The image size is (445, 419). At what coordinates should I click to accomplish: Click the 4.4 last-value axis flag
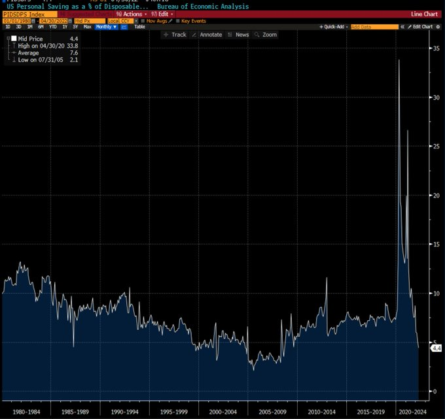point(436,348)
